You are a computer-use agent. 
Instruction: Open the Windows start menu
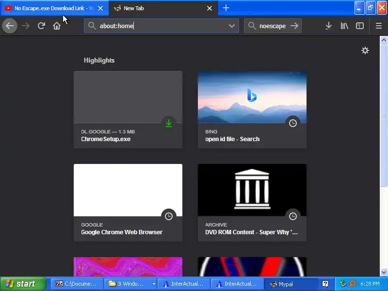pos(23,284)
